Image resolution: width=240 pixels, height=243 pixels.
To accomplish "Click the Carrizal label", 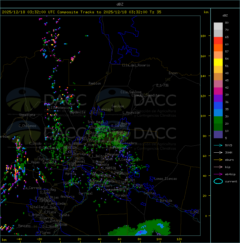I will (x=85, y=193).
